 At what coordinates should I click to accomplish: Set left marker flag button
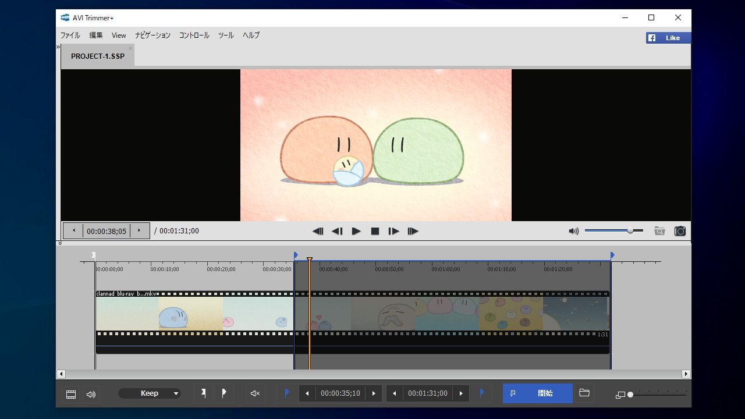click(204, 393)
